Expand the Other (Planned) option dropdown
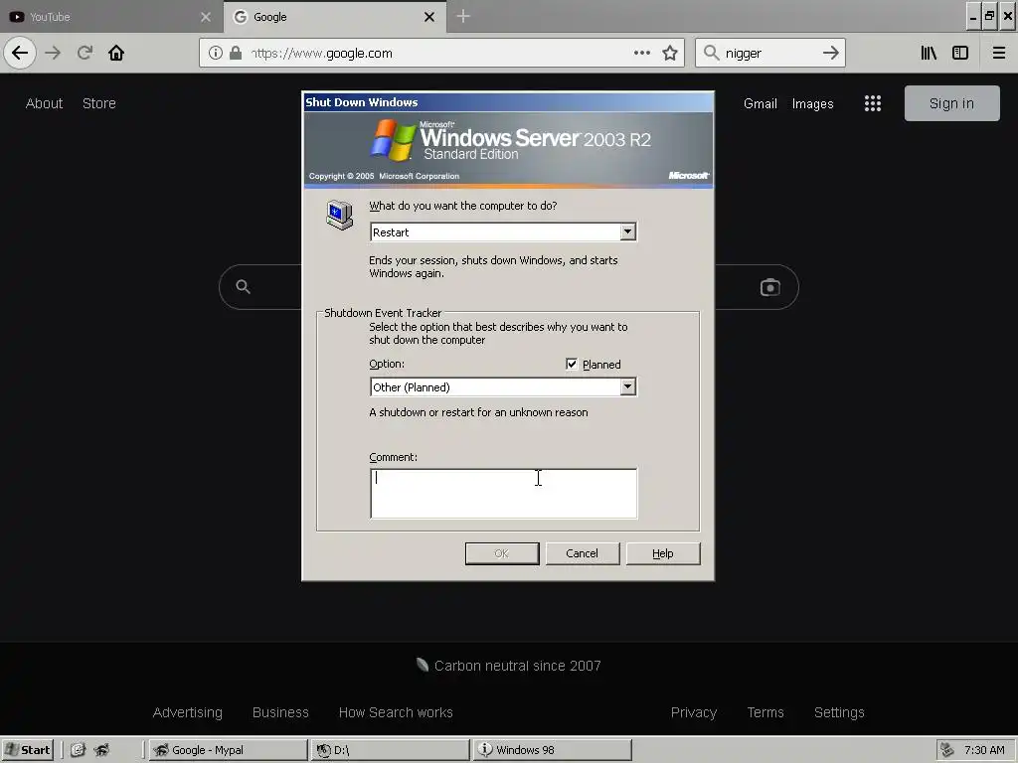 627,386
